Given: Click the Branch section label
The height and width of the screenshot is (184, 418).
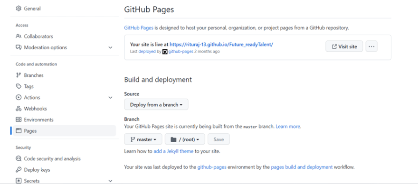Looking at the screenshot, I should tap(132, 119).
